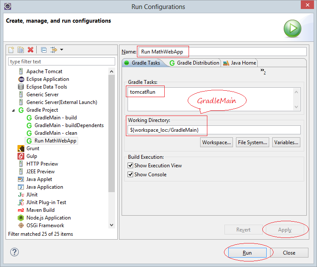The width and height of the screenshot is (317, 267).
Task: Click the type filter text box
Action: (61, 62)
